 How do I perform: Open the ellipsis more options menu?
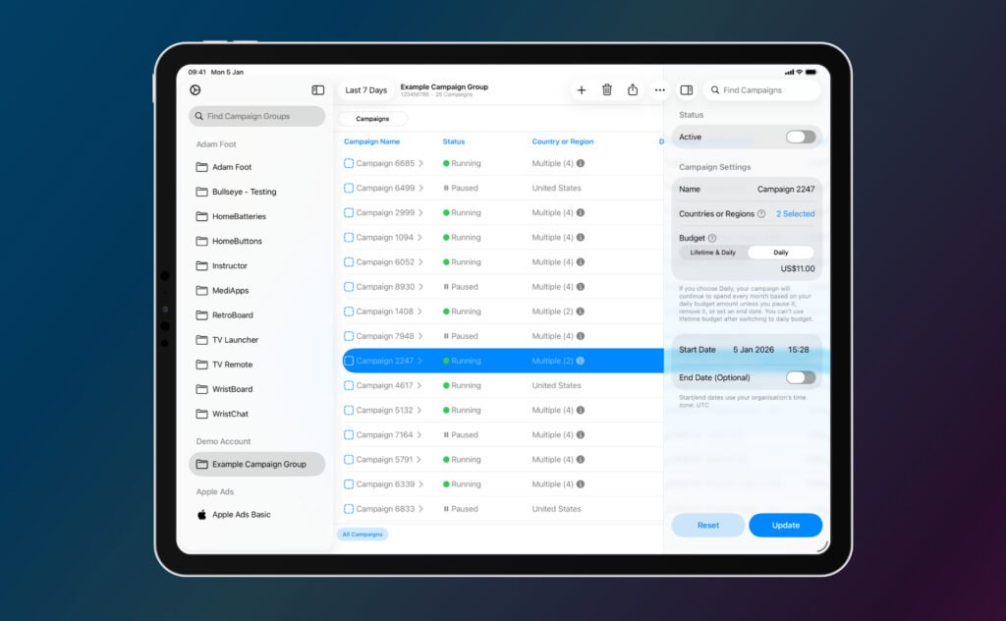pyautogui.click(x=659, y=89)
